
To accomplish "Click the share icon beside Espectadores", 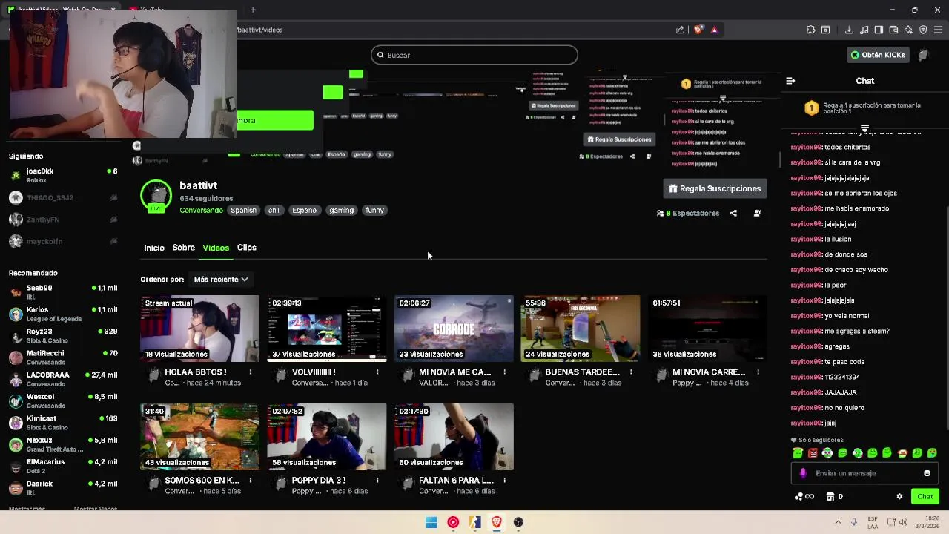I will (x=733, y=213).
